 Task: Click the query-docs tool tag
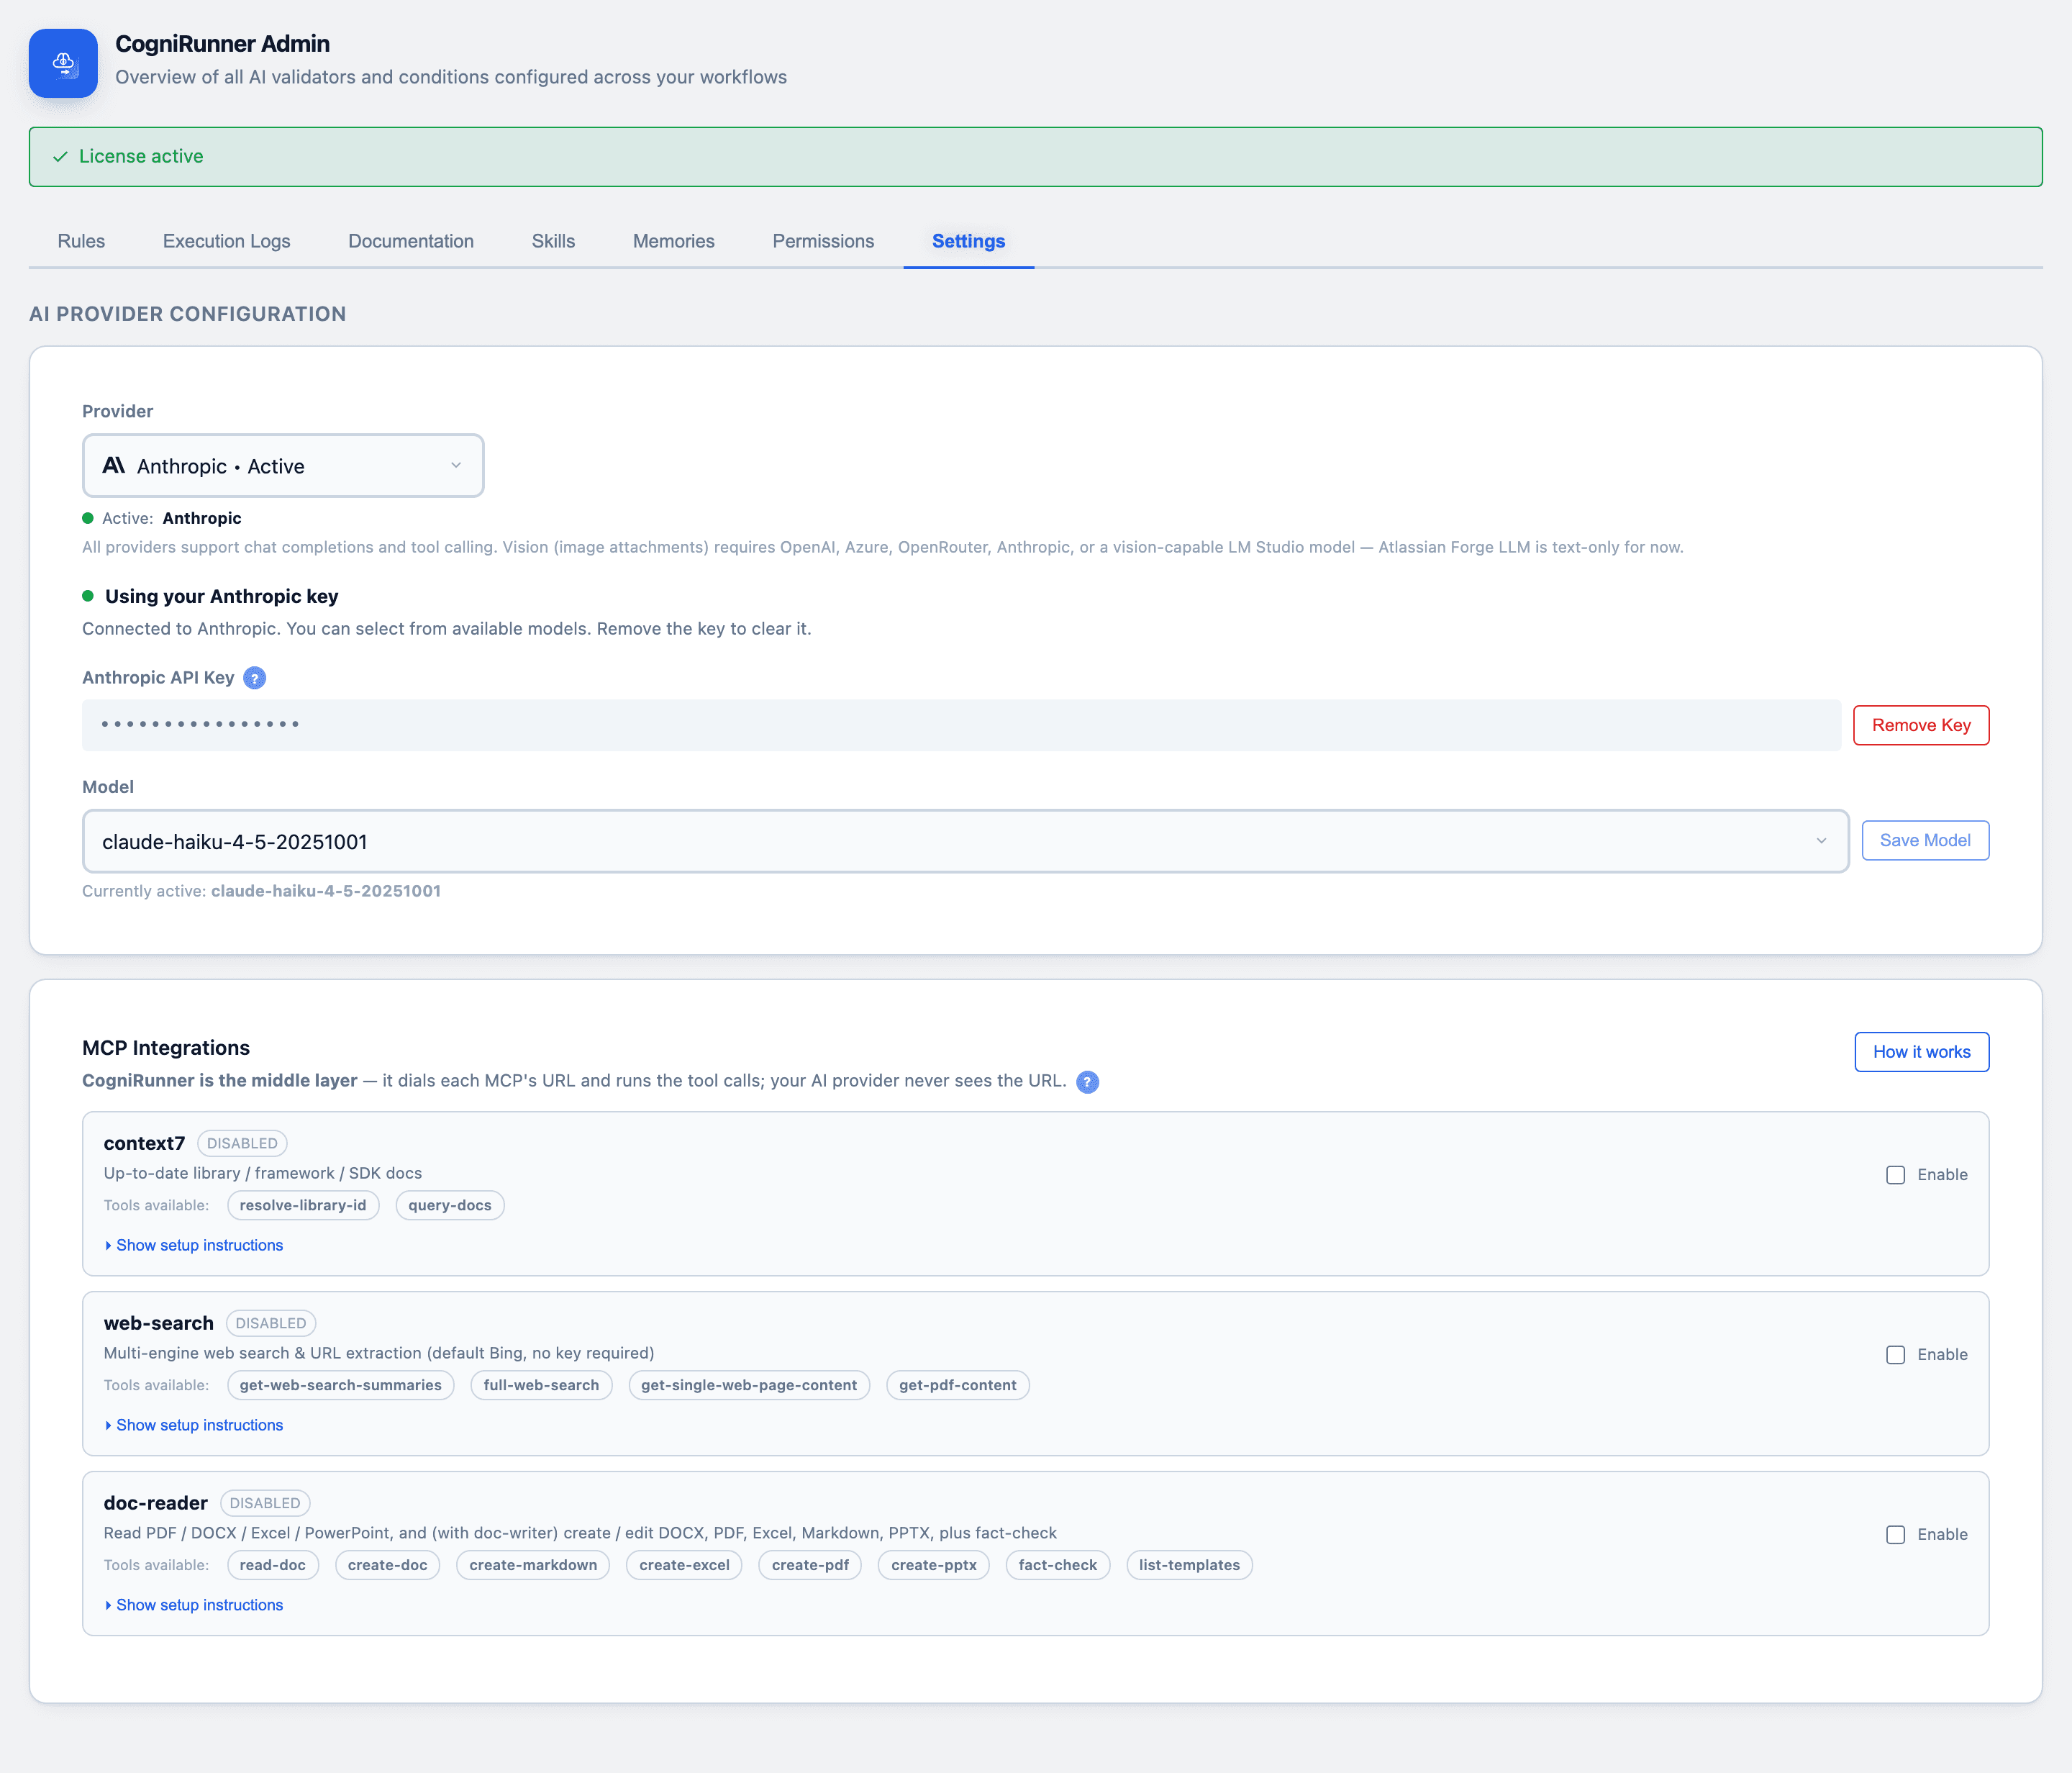[450, 1205]
